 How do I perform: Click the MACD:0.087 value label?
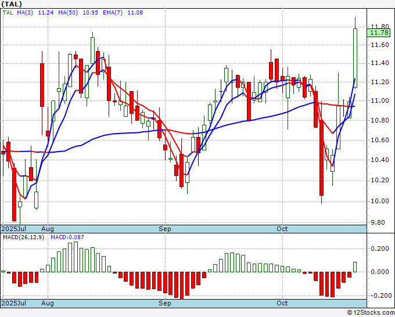tap(67, 237)
